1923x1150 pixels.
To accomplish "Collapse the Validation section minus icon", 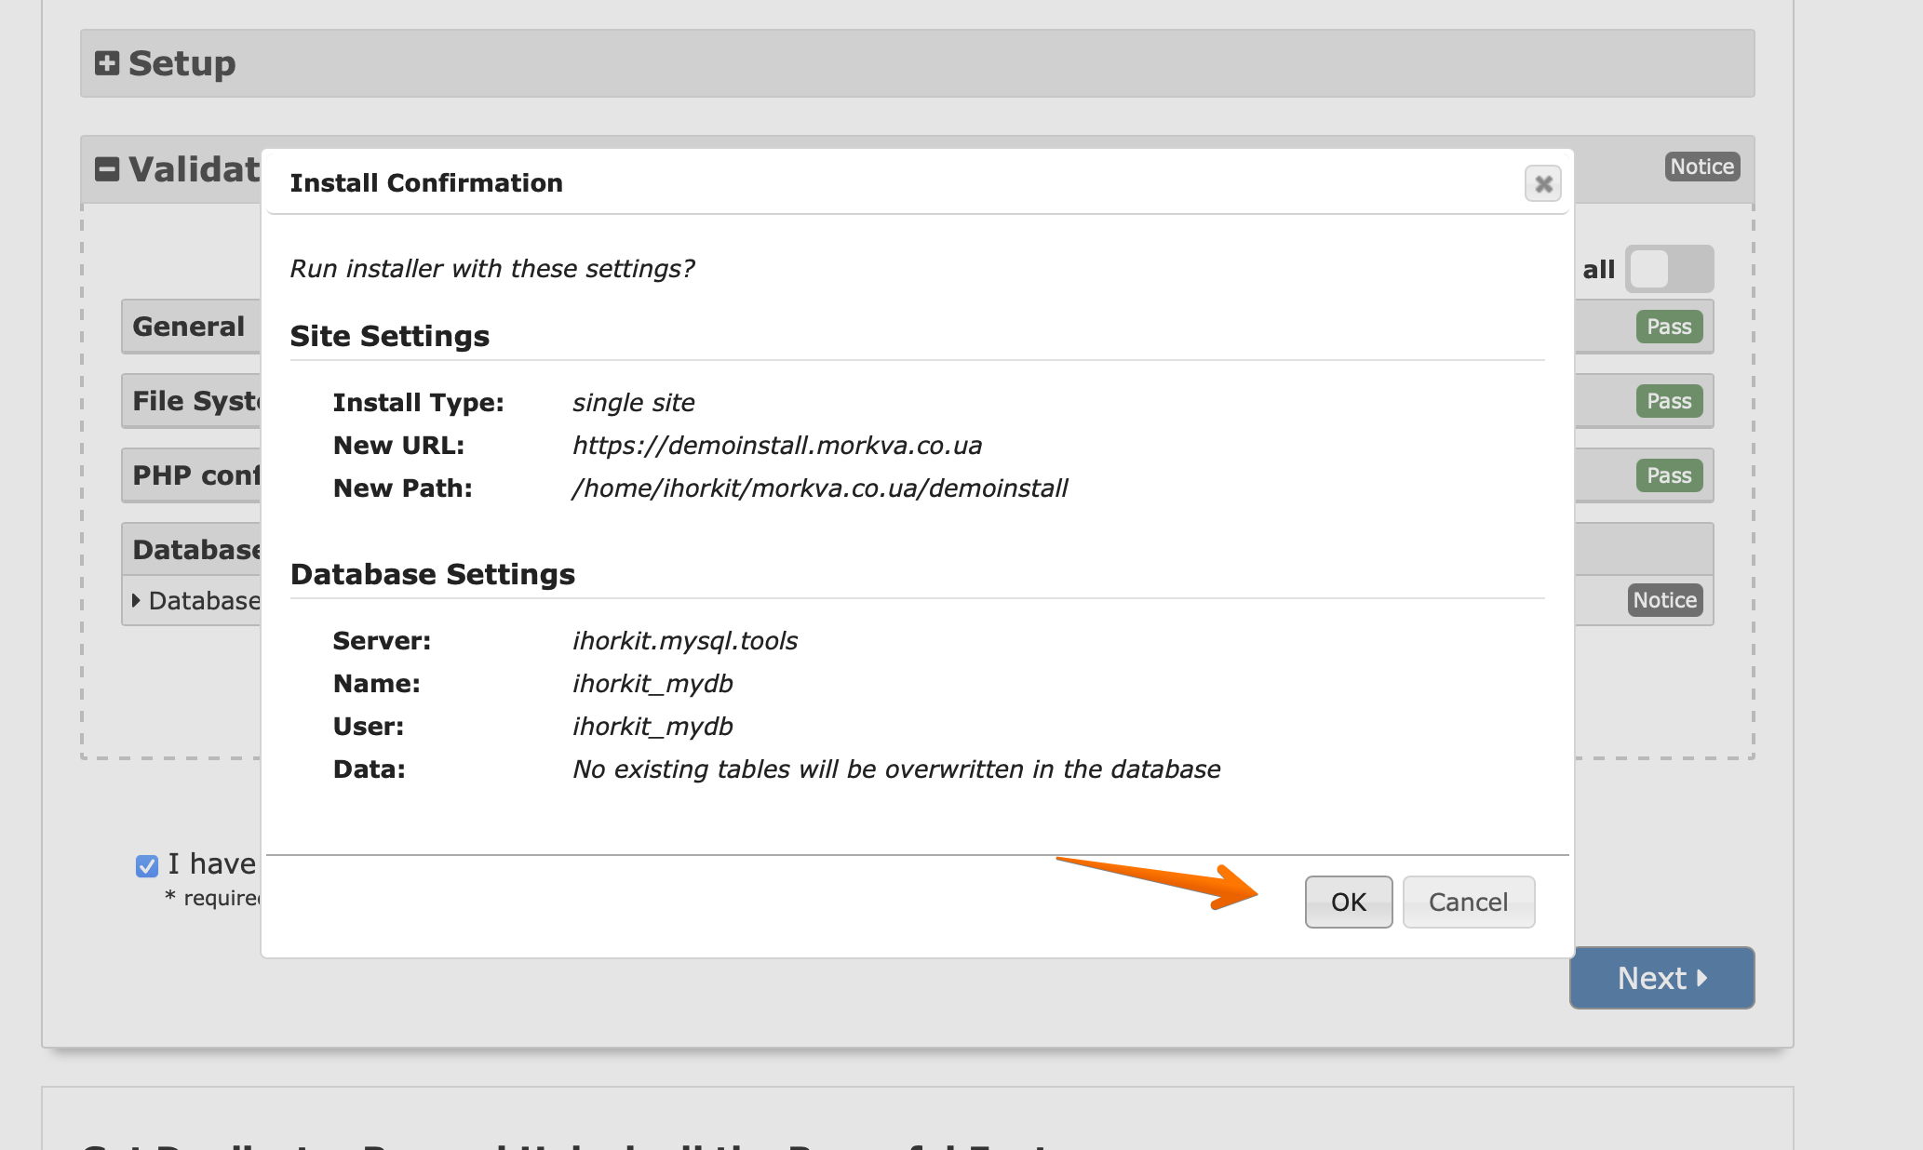I will click(107, 169).
